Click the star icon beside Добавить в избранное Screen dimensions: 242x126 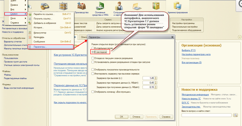[30, 23]
